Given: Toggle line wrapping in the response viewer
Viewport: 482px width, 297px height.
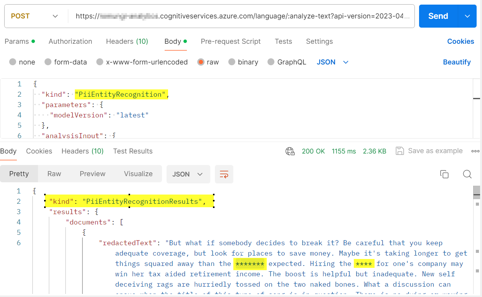Looking at the screenshot, I should click(224, 174).
